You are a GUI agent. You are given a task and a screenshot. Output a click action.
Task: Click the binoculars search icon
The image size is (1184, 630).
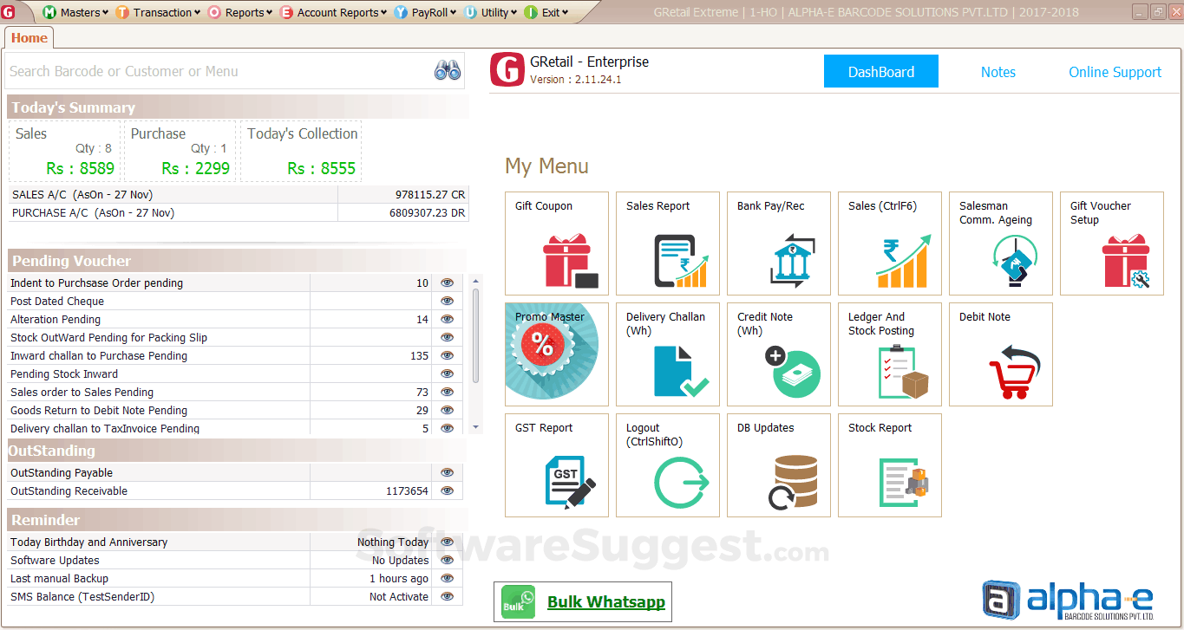pos(448,71)
